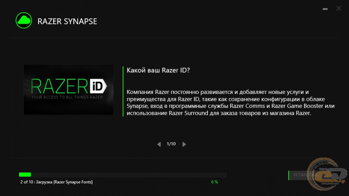Click the slide counter '1/10'

171,144
